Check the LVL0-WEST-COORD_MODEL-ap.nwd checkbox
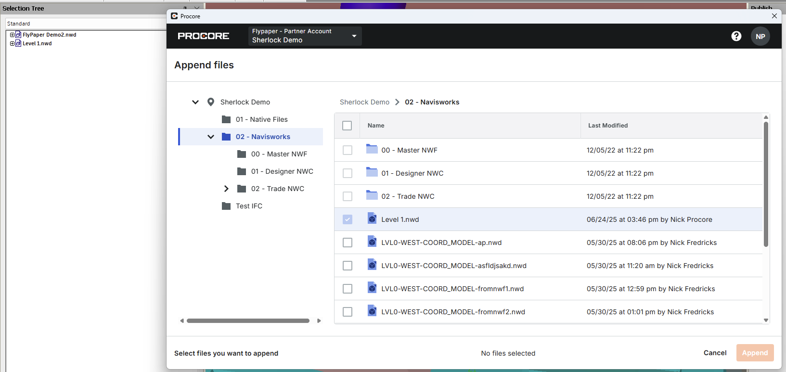This screenshot has width=786, height=372. 348,243
